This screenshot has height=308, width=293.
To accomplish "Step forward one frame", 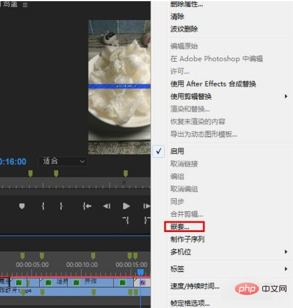I will [x=147, y=206].
